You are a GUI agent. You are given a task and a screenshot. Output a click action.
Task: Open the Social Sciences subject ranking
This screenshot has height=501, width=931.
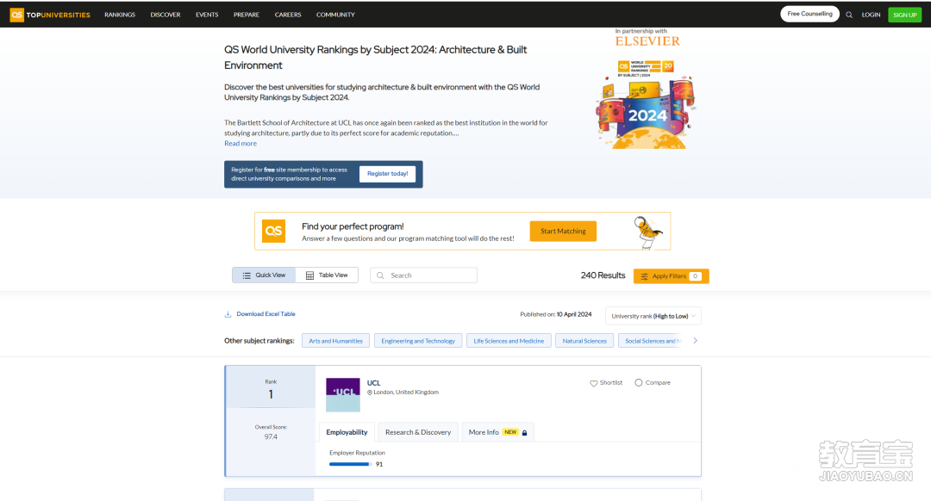(x=652, y=341)
